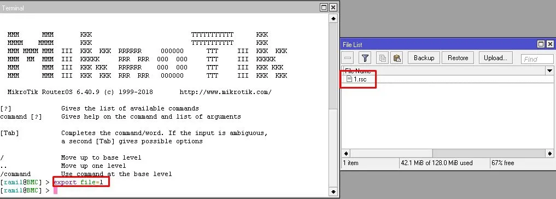
Task: Click the copy icon in File List toolbar
Action: [382, 58]
